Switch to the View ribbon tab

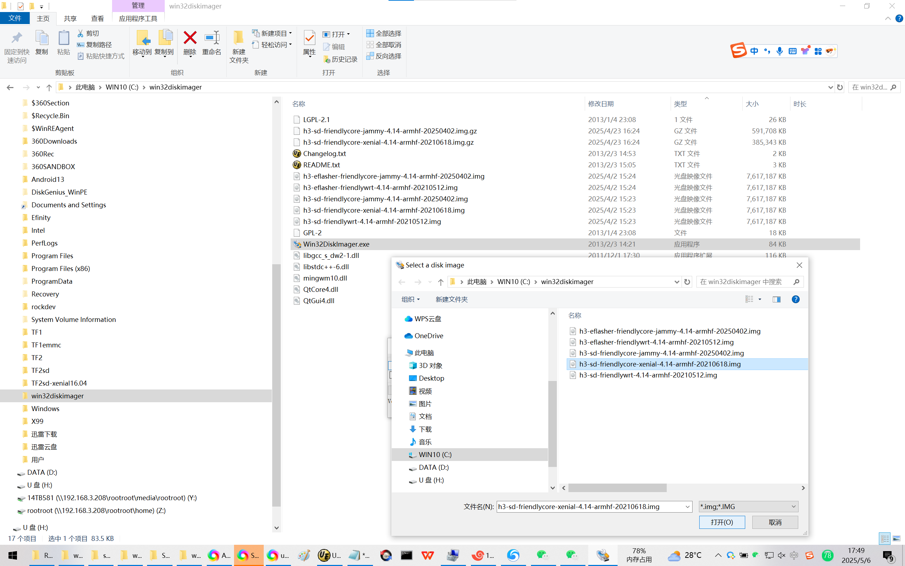tap(97, 18)
